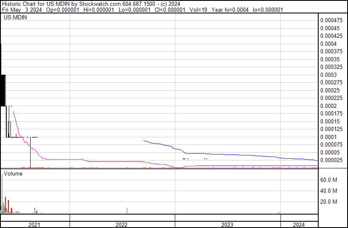This screenshot has width=348, height=228.
Task: Click the 2024 year segment on timeline
Action: [x=299, y=225]
